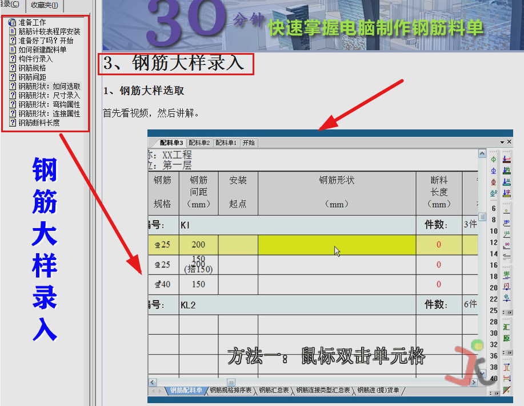Open the 钢筋进(提)货单 sheet tab
The height and width of the screenshot is (406, 524).
coord(378,391)
